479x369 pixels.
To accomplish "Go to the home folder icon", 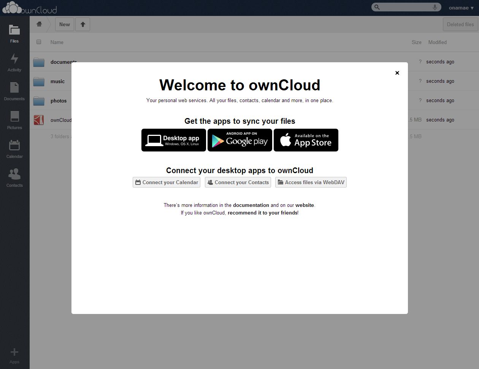I will [39, 24].
